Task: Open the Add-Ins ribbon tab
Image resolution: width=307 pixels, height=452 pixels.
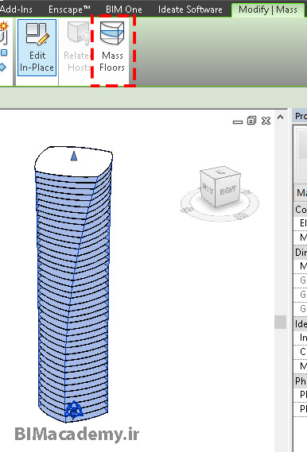Action: pos(16,10)
